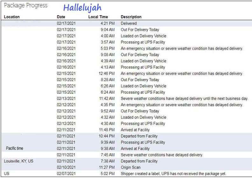Click the "Louisville, KY, US" location
This screenshot has width=252, height=178.
(x=19, y=161)
